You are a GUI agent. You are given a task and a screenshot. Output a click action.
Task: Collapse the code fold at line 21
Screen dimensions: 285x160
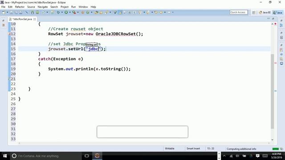point(9,79)
